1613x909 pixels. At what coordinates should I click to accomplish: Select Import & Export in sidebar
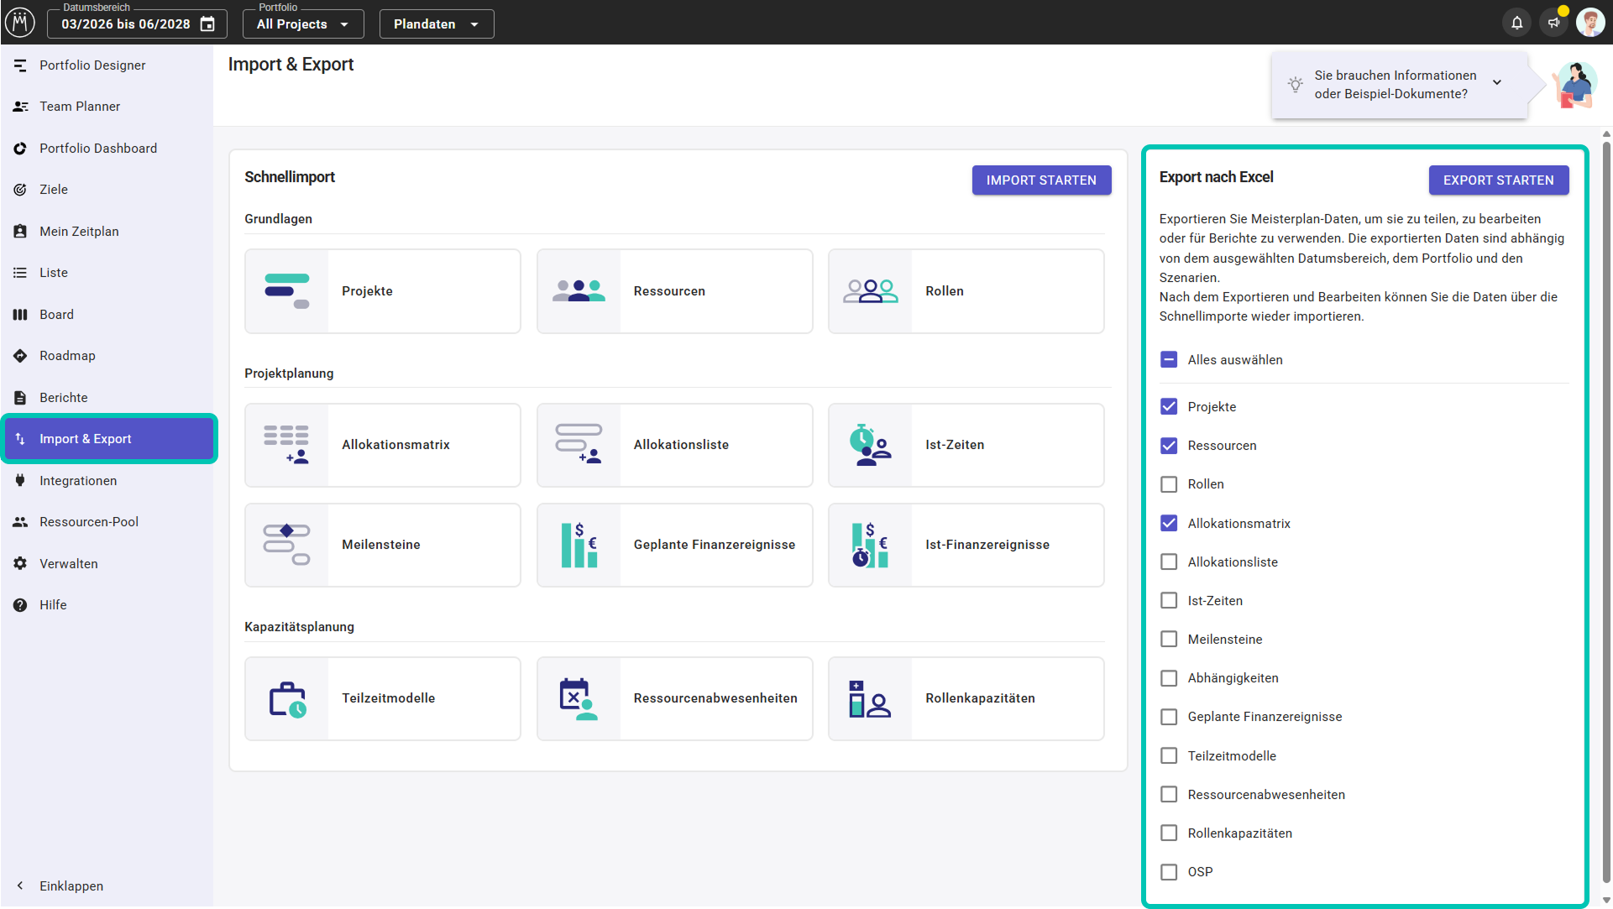click(x=108, y=439)
